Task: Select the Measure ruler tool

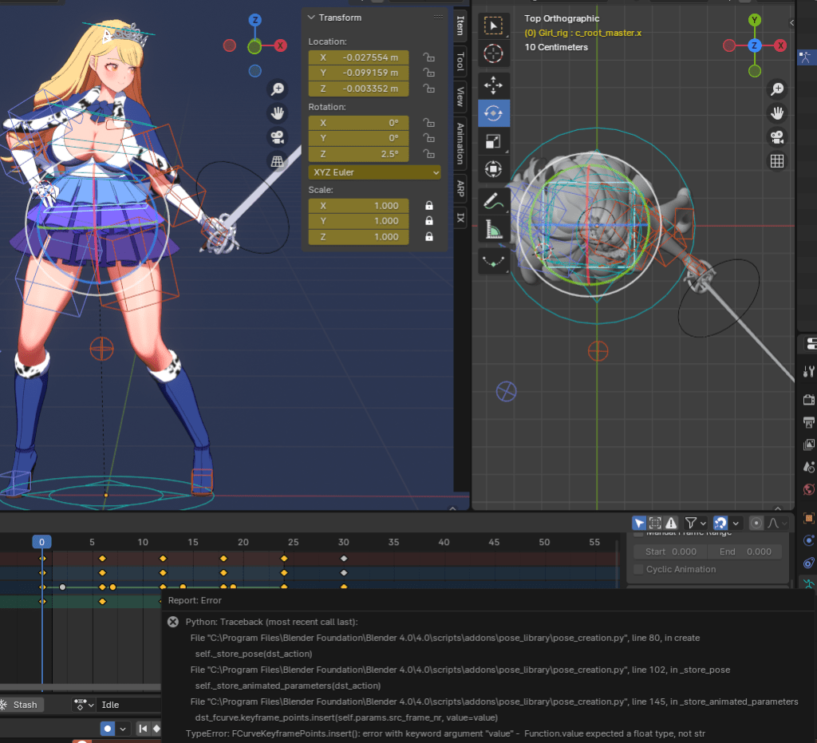Action: [493, 230]
